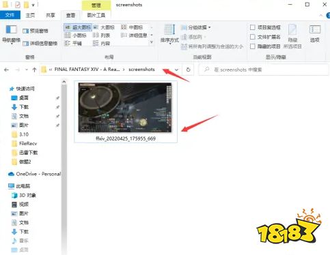Switch to the 主页 tab

pos(30,15)
